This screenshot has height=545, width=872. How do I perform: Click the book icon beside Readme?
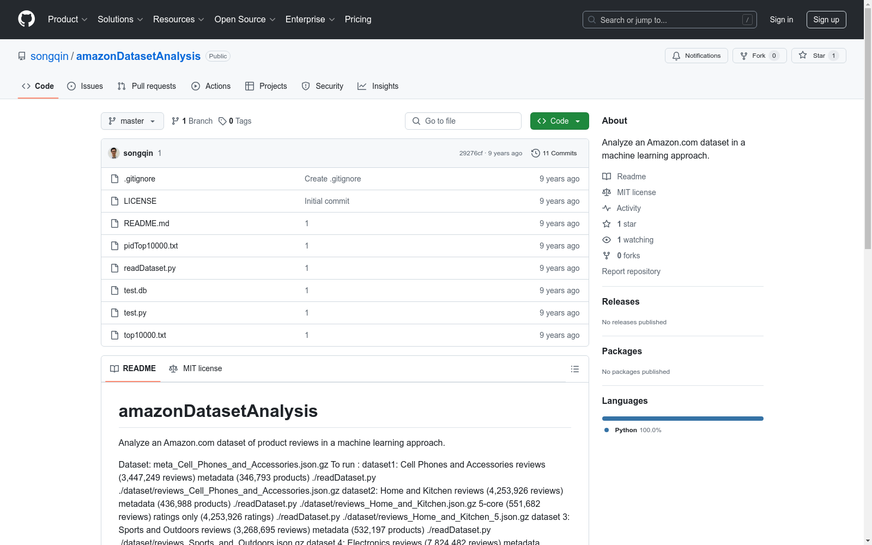[607, 177]
